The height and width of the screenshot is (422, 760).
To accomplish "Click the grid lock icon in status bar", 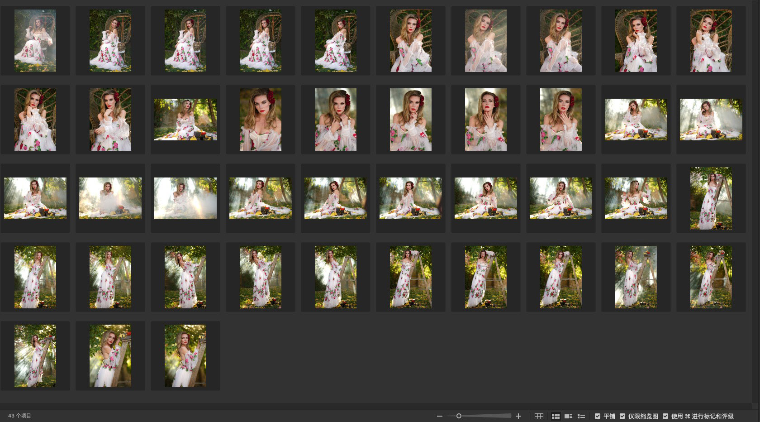I will click(539, 416).
